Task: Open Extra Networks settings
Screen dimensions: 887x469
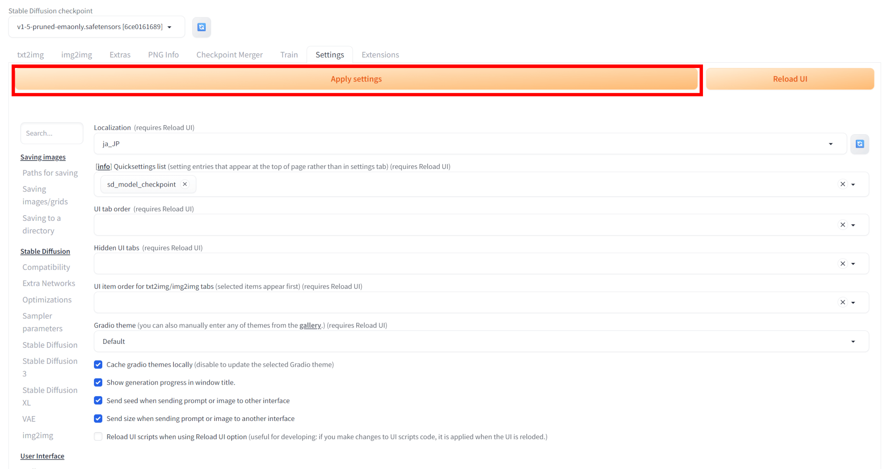Action: click(x=49, y=283)
